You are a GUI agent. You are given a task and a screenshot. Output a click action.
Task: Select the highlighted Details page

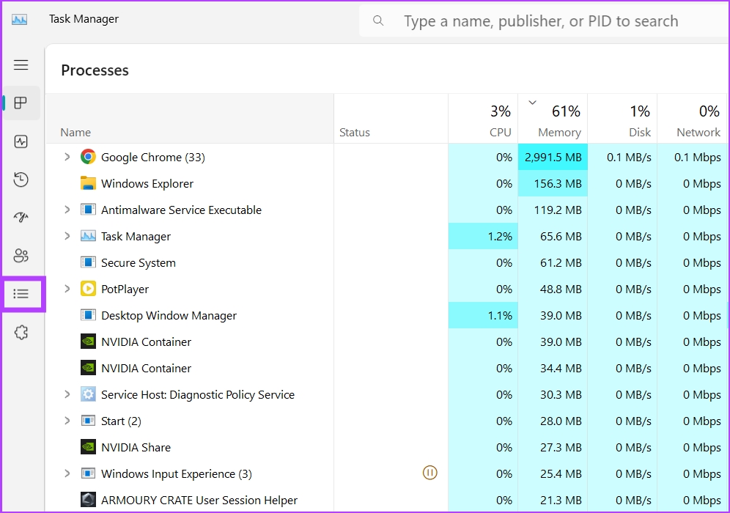point(21,293)
